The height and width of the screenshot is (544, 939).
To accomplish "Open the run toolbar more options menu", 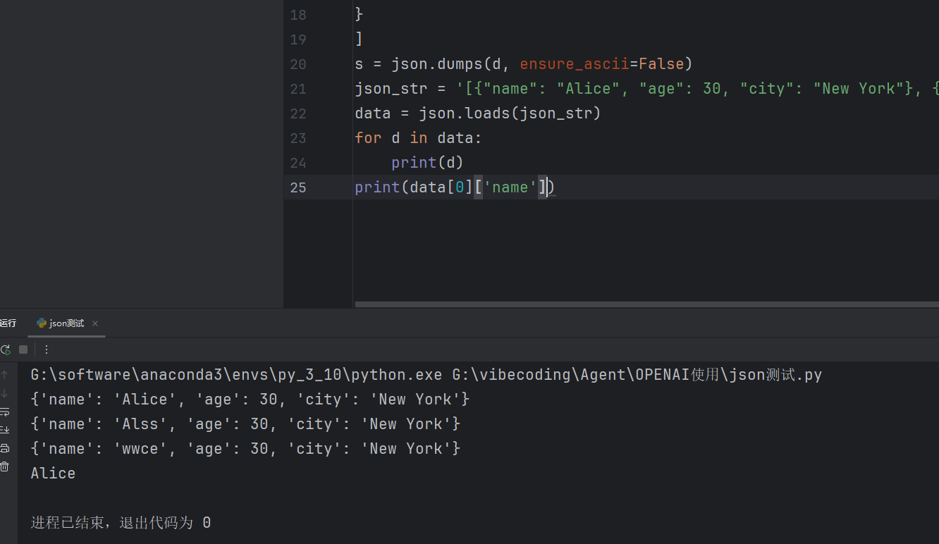I will tap(47, 350).
